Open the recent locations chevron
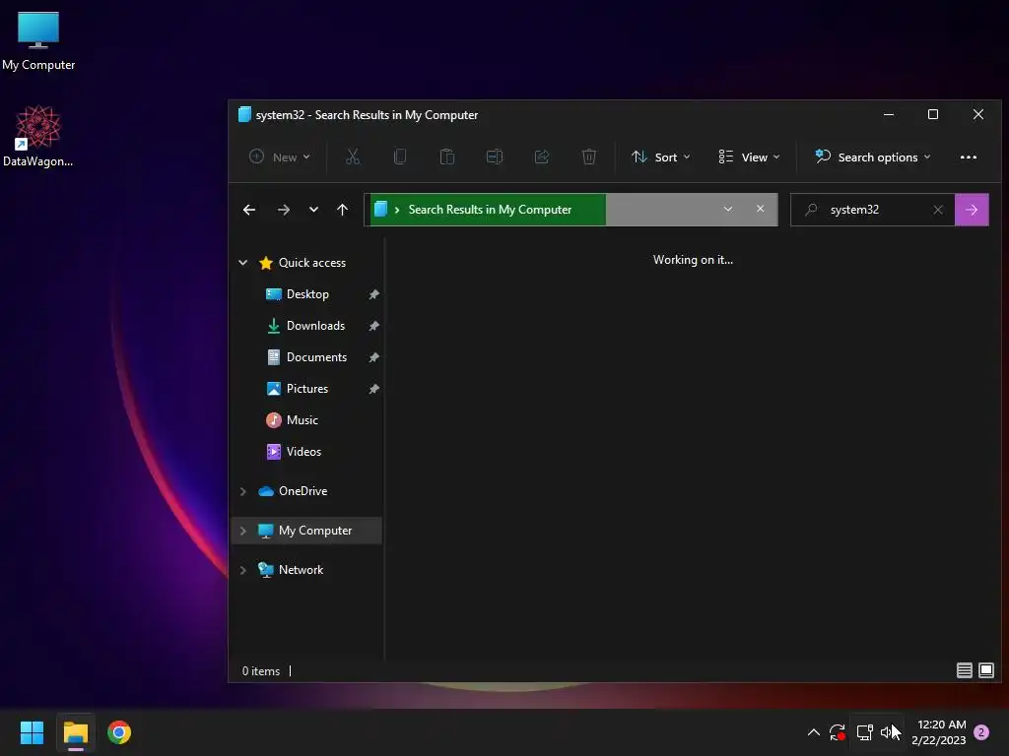1009x756 pixels. (313, 210)
